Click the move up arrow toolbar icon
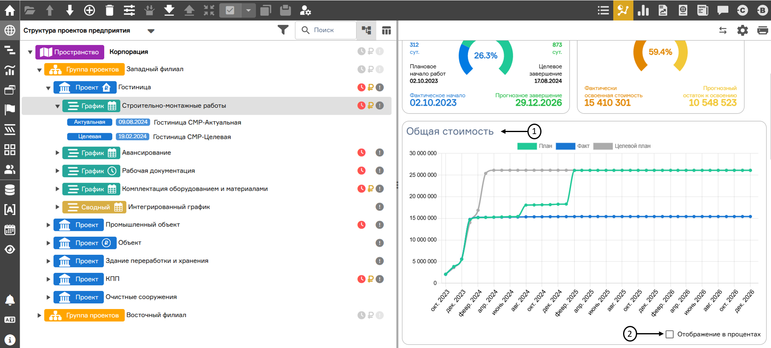The image size is (771, 348). coord(50,10)
